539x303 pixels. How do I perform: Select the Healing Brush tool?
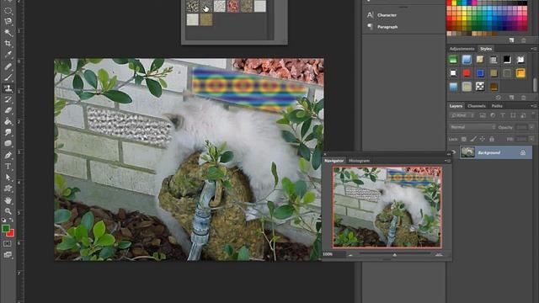coord(8,66)
